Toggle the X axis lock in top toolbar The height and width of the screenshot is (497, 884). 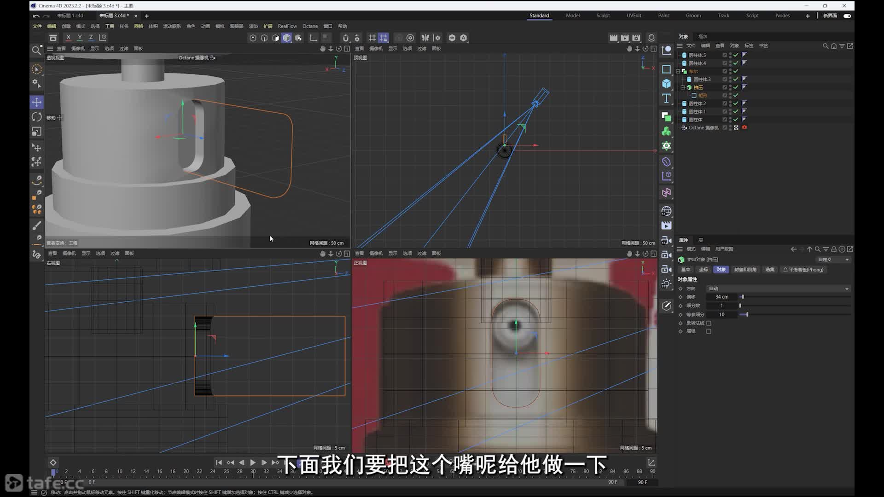(68, 38)
